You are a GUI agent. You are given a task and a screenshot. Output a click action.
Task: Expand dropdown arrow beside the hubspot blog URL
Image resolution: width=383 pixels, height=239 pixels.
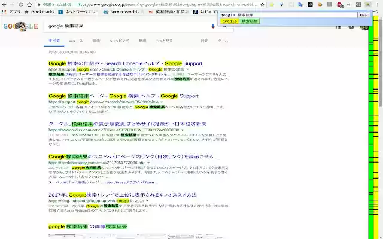pos(147,201)
